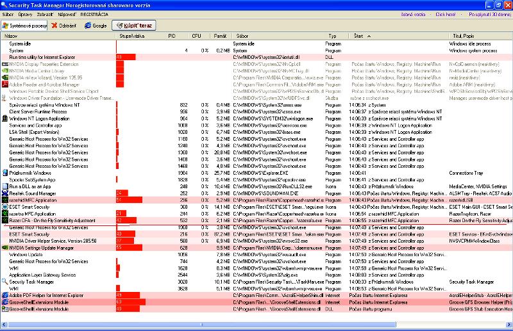Toggle sort order on Štart column

point(398,36)
